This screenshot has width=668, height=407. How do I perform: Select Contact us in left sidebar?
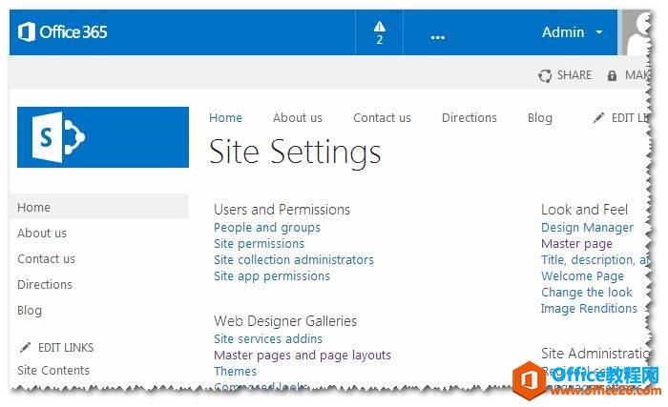(x=46, y=259)
